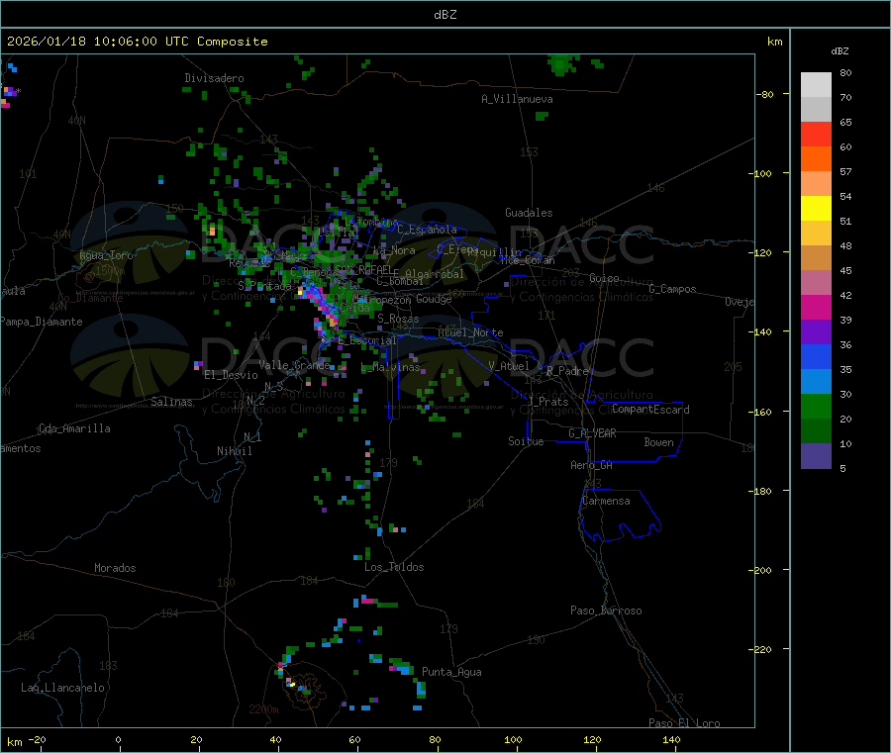Image resolution: width=891 pixels, height=753 pixels.
Task: Click the Punta_Agua label
Action: click(451, 672)
